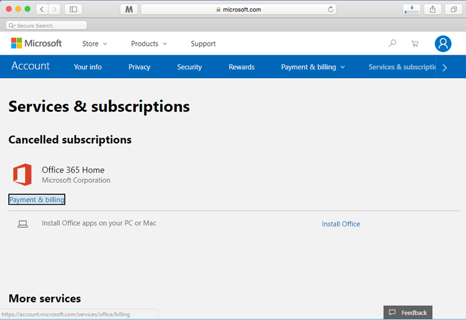Expand the Store dropdown menu
Screen dimensions: 466x320
tap(94, 44)
